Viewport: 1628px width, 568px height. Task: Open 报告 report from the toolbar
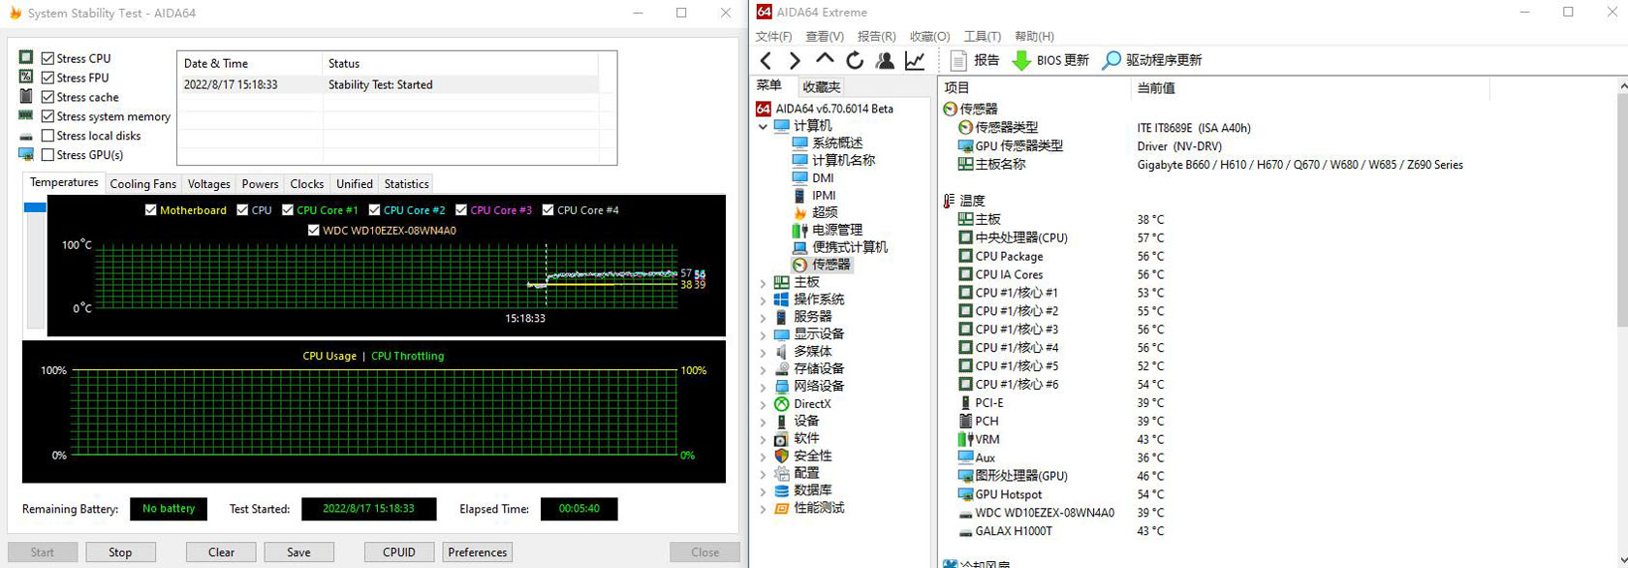point(974,60)
